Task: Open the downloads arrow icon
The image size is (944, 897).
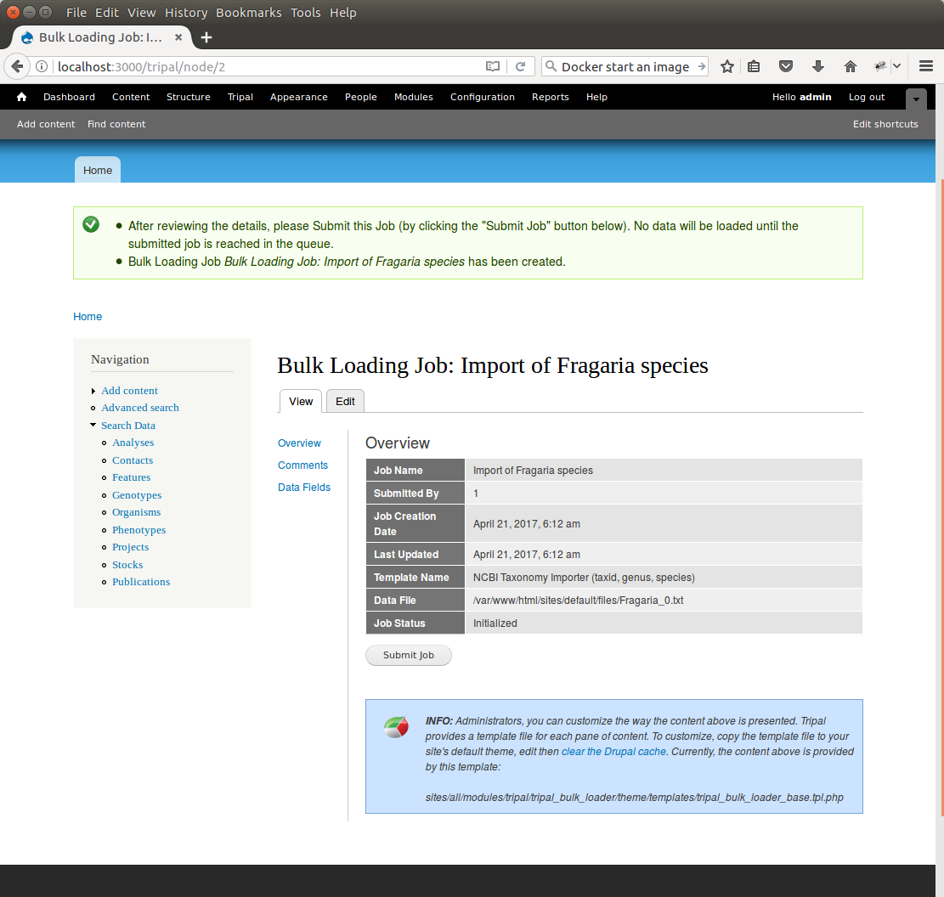Action: point(818,66)
